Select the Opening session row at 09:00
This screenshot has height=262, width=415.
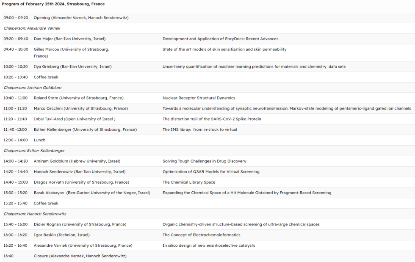pos(81,18)
